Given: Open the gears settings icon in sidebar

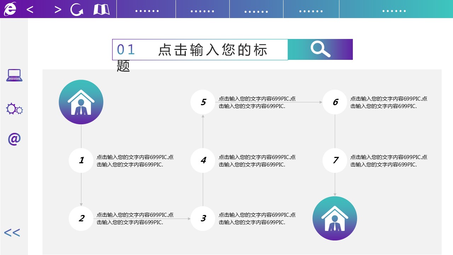Looking at the screenshot, I should [x=14, y=109].
